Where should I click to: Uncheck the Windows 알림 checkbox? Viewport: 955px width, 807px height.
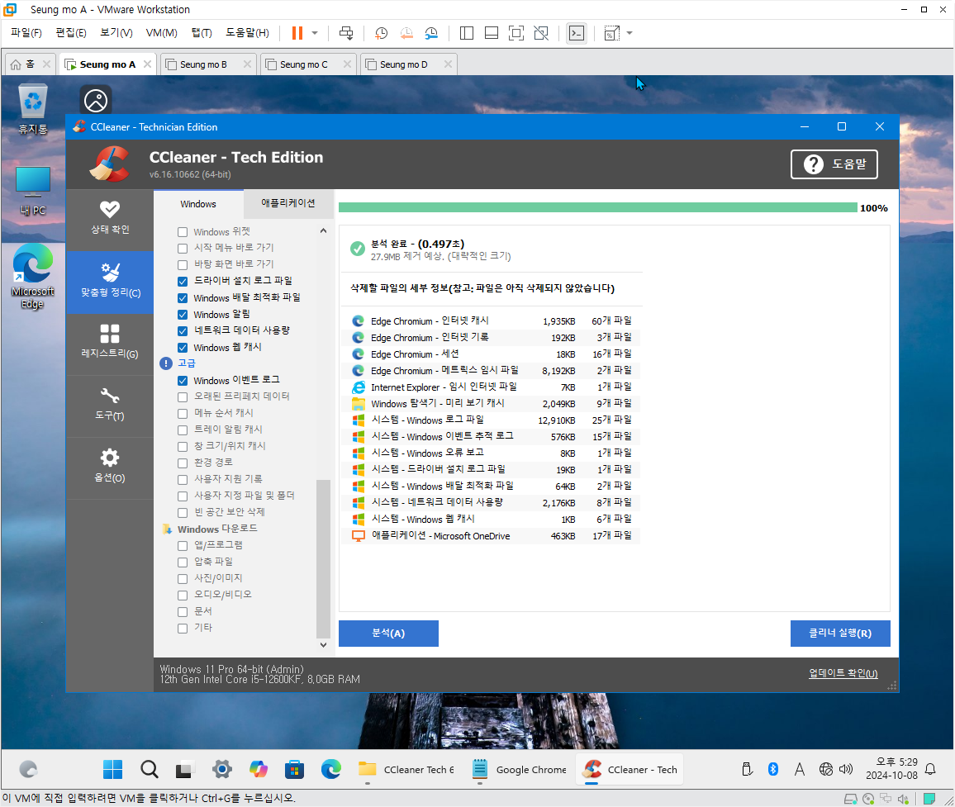tap(182, 314)
